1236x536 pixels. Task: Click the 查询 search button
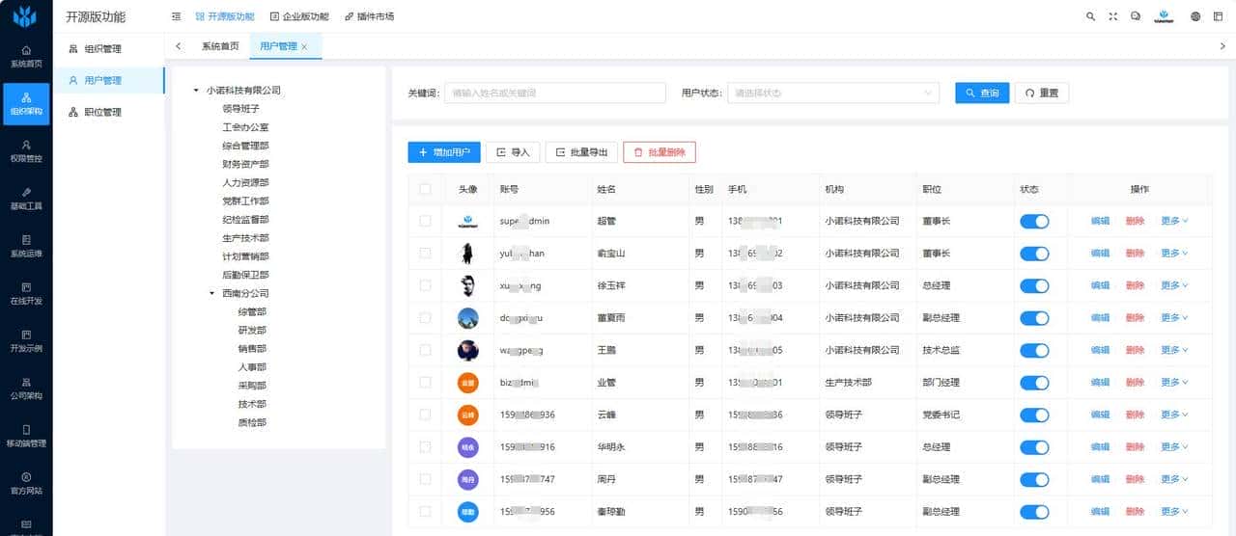[x=982, y=93]
